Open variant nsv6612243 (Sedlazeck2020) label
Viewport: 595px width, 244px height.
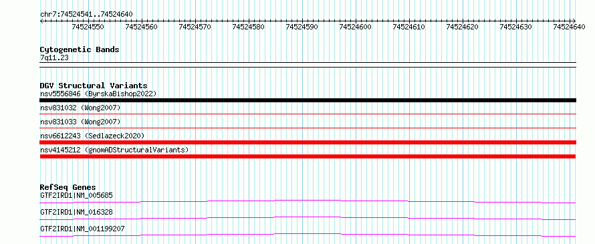[x=92, y=136]
